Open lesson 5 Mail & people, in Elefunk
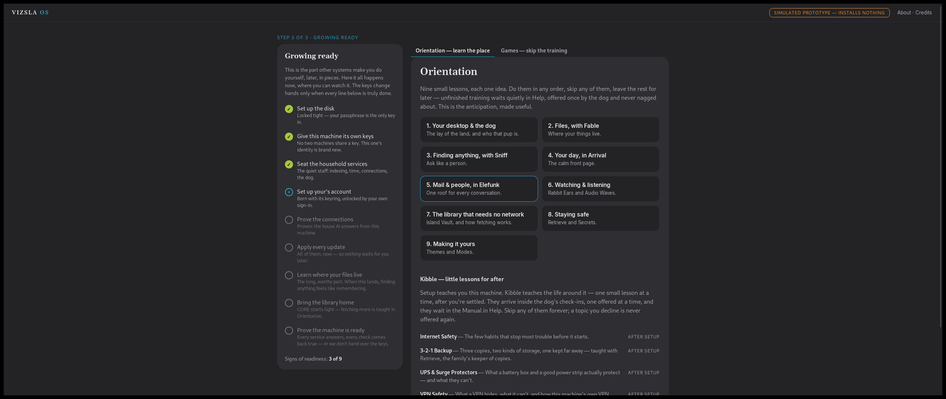 pyautogui.click(x=479, y=189)
